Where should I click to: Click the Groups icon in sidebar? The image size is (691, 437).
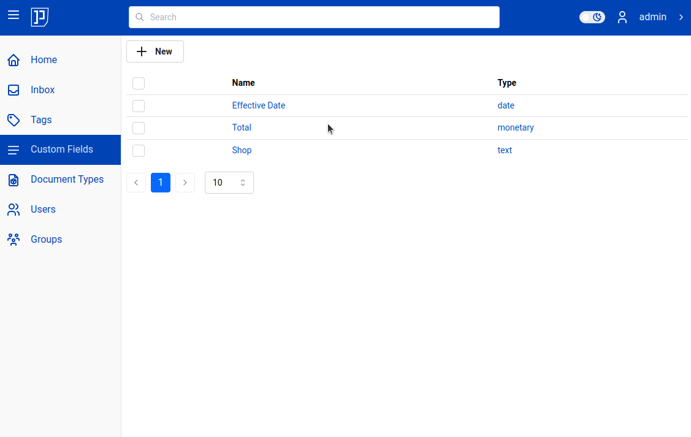coord(13,240)
